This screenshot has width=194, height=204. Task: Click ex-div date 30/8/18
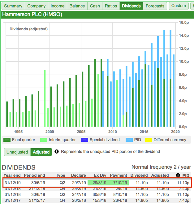coord(99,194)
